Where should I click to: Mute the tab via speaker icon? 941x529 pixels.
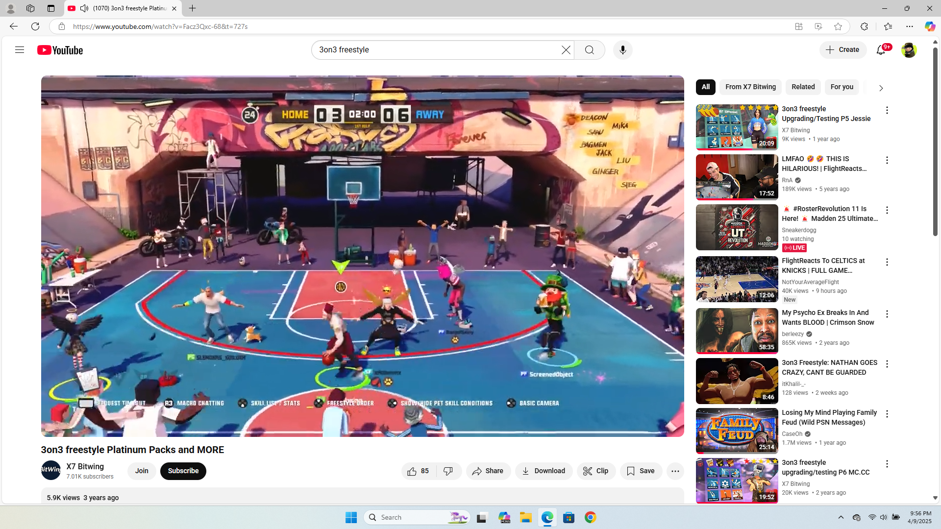click(x=84, y=8)
